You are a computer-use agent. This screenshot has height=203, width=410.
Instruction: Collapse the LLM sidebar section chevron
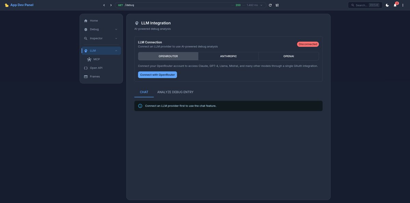[116, 51]
